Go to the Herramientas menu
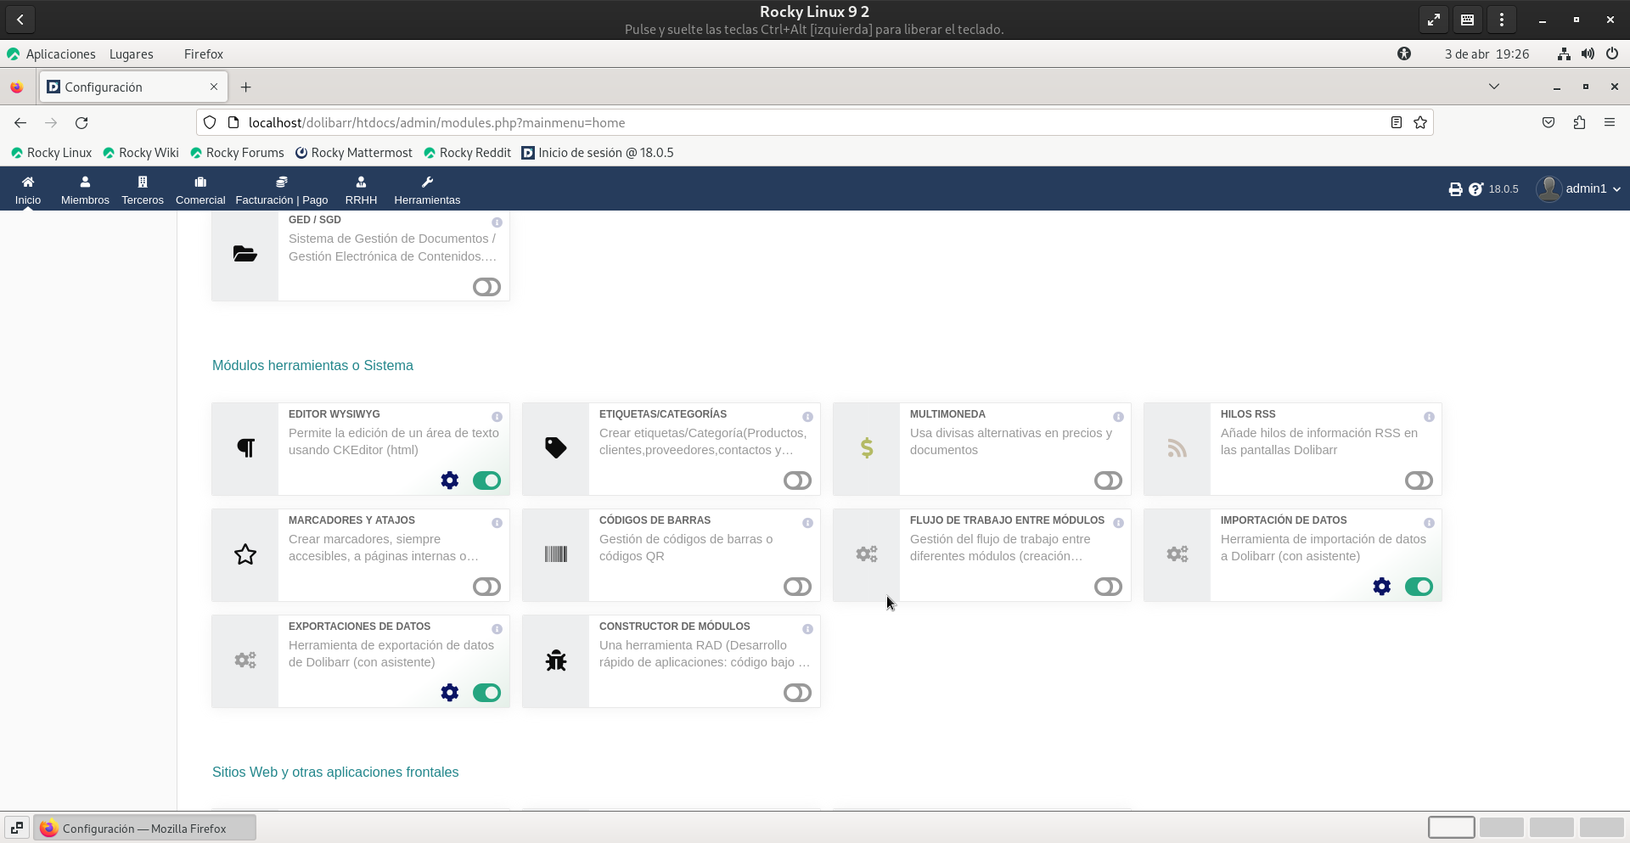1630x843 pixels. click(x=427, y=190)
